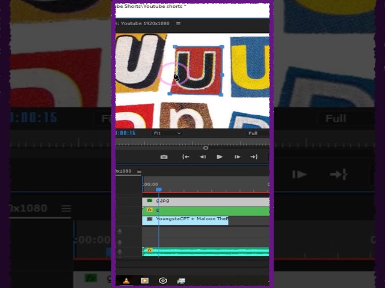Click the 00:00 label on timeline ruler

coord(150,184)
